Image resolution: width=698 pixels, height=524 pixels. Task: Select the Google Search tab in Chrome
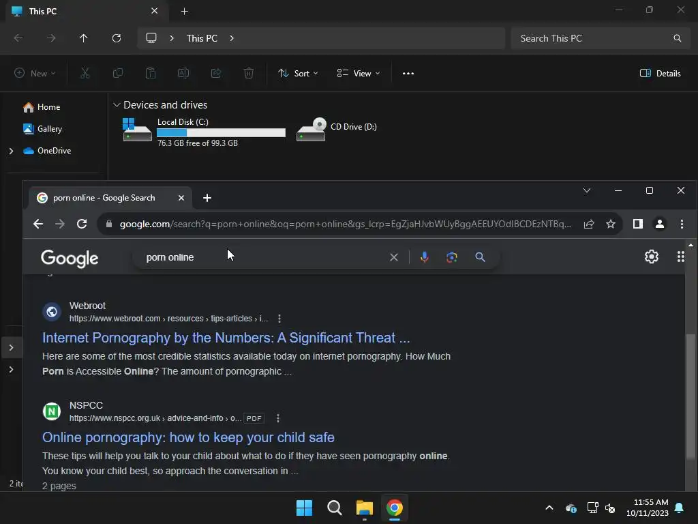(x=110, y=197)
